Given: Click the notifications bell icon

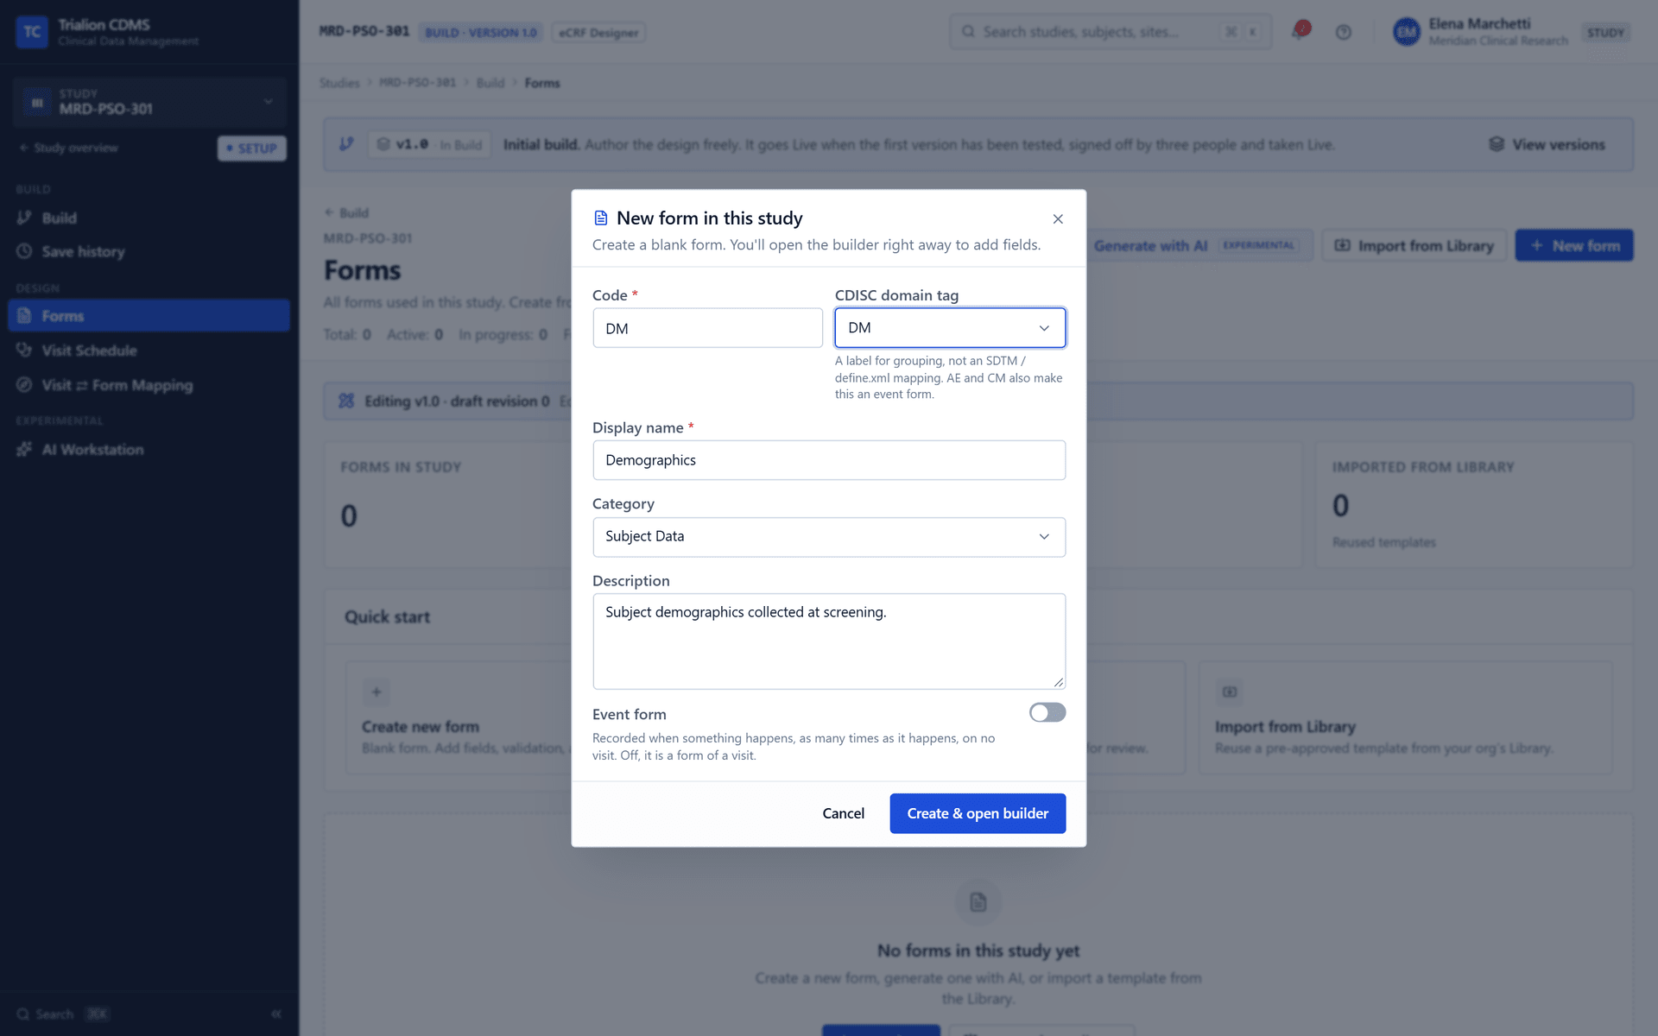Looking at the screenshot, I should [1299, 32].
